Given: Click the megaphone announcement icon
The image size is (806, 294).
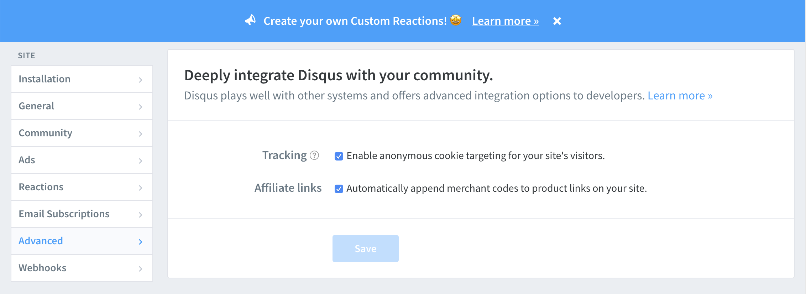Looking at the screenshot, I should tap(251, 20).
